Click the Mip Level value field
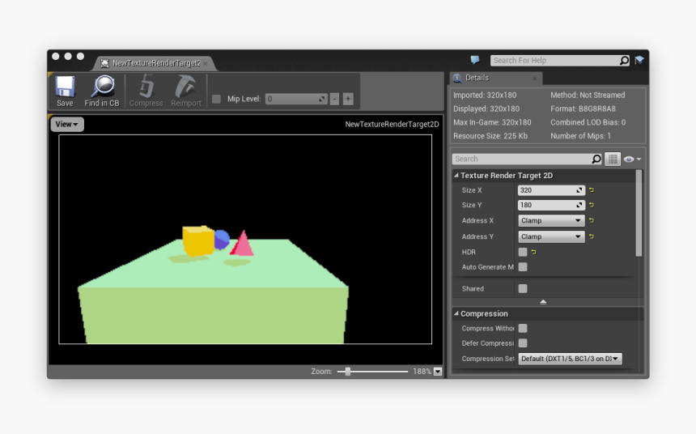The image size is (696, 434). click(296, 99)
